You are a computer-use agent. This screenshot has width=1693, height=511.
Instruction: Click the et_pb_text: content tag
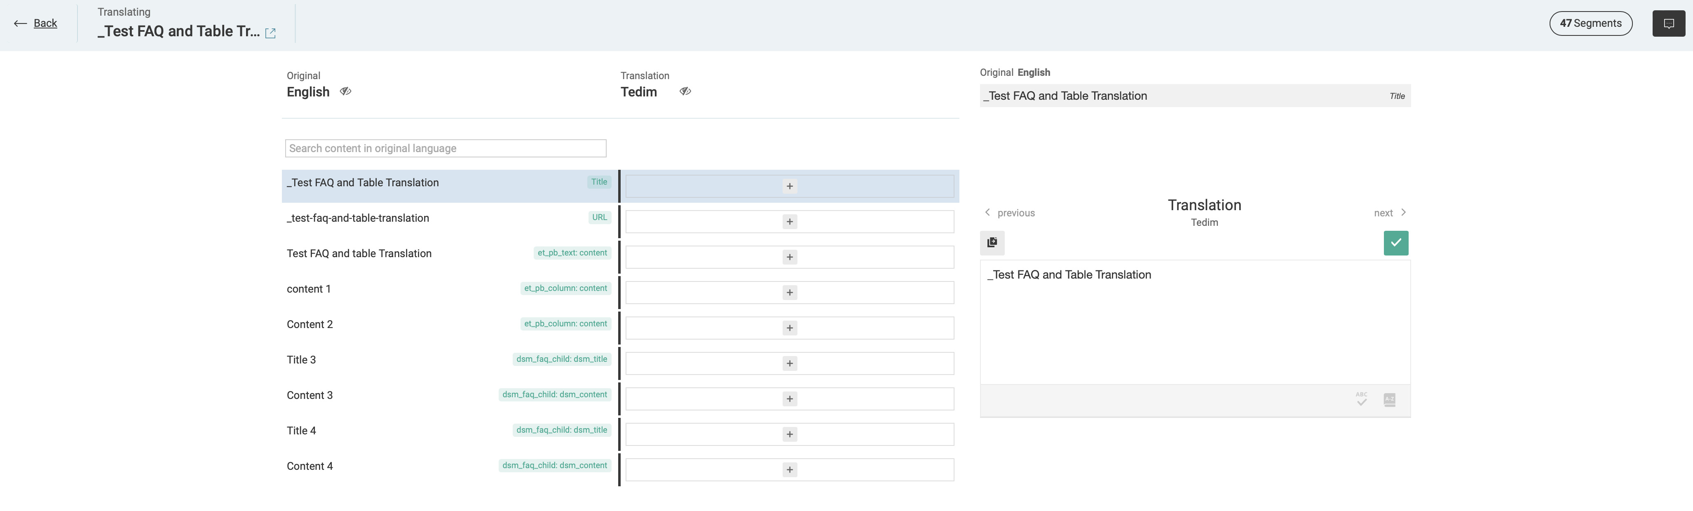coord(572,253)
